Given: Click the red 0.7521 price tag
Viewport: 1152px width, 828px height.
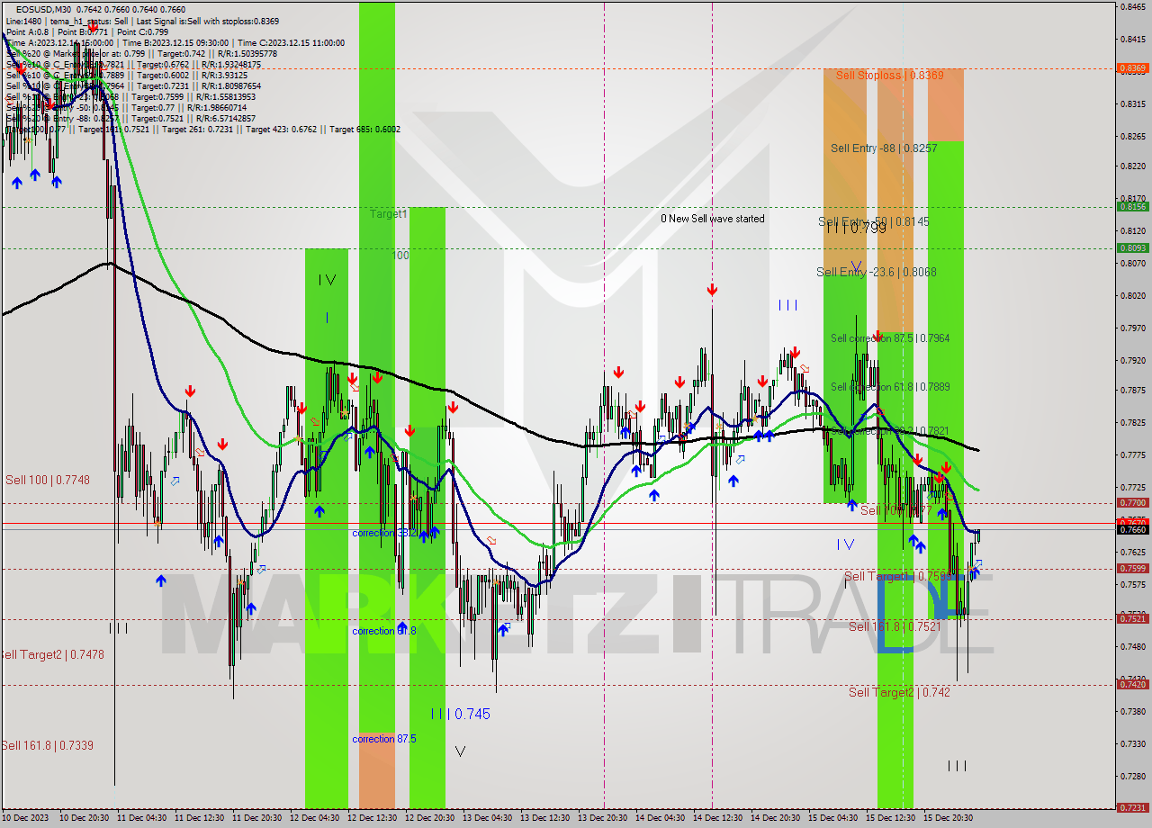Looking at the screenshot, I should 1131,618.
